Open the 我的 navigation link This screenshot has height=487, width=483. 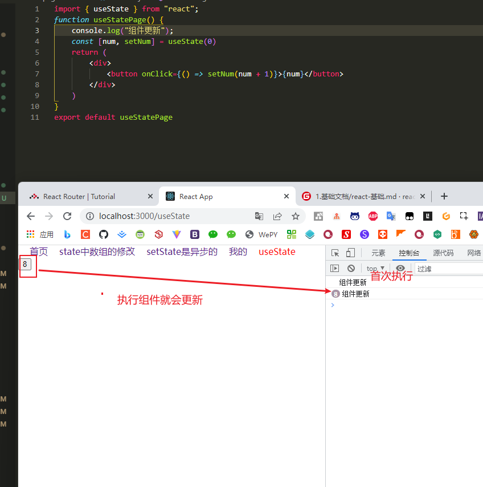tap(238, 251)
